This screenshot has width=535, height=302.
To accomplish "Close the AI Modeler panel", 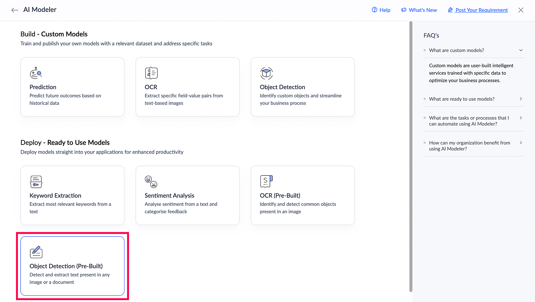I will 521,10.
